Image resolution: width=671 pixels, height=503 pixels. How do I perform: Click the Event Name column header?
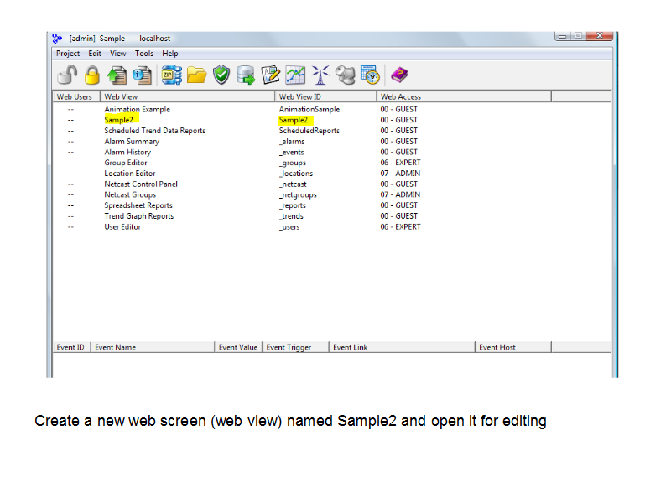tap(153, 347)
